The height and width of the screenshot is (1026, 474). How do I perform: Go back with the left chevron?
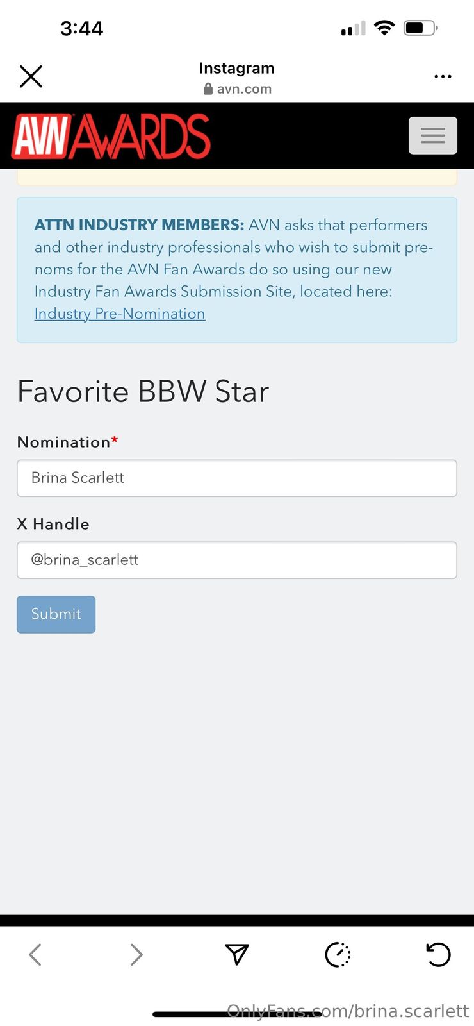(35, 954)
